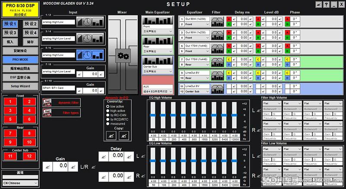Click the EQ High Volume 50 Hz slider handle
The image size is (346, 189).
pyautogui.click(x=153, y=115)
